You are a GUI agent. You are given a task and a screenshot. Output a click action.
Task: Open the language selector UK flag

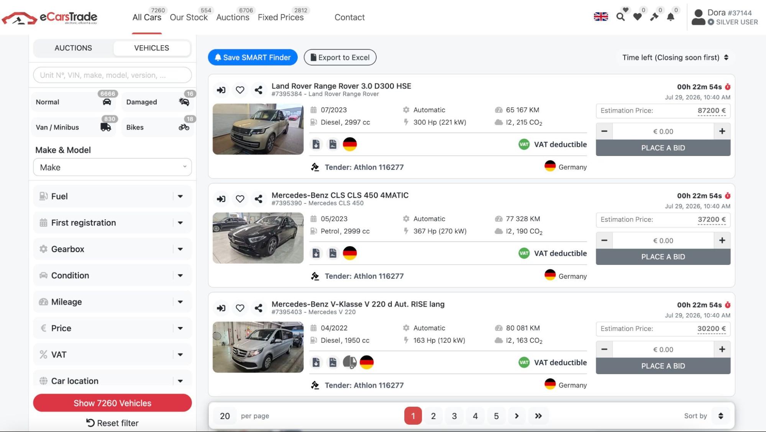point(600,17)
